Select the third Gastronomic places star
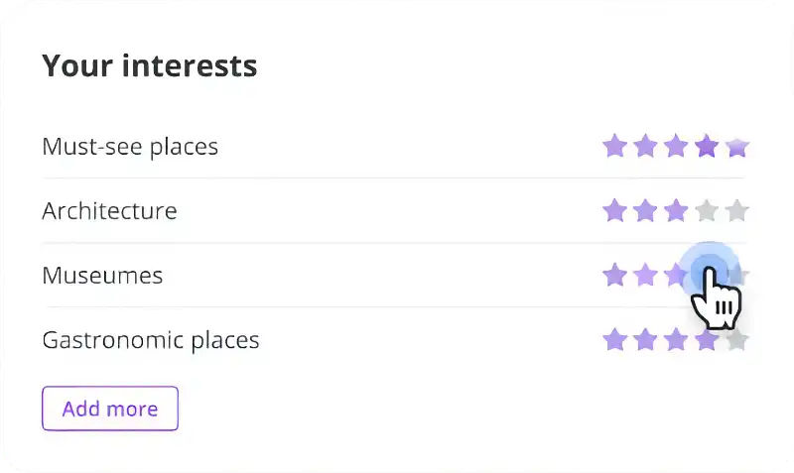The height and width of the screenshot is (473, 794). 676,339
